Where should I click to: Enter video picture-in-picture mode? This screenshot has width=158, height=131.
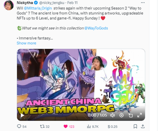[131, 115]
